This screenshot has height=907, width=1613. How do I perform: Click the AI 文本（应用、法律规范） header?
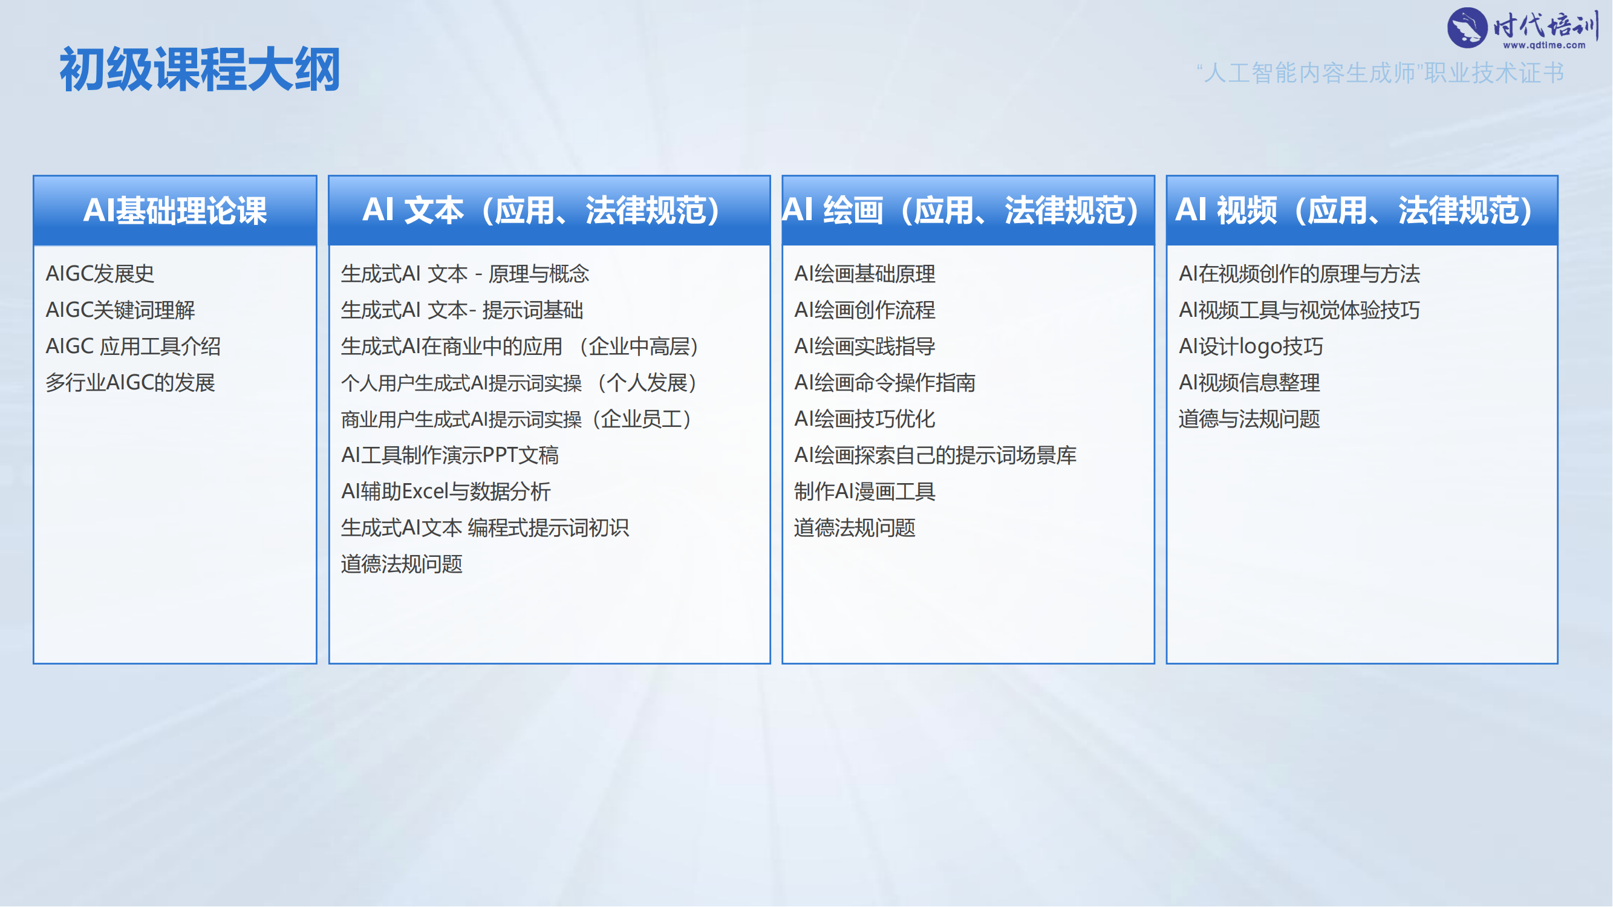point(549,210)
